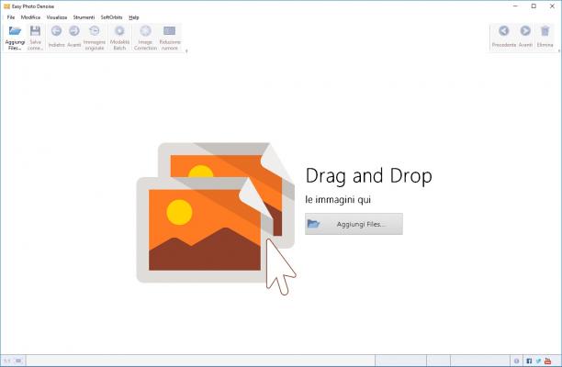Click the Aggiungi Files toolbar folder icon
Viewport: 562px width, 367px height.
tap(15, 31)
